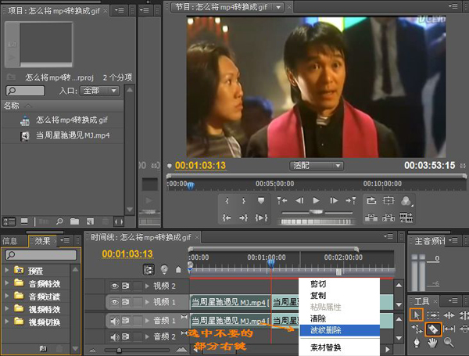The width and height of the screenshot is (469, 356).
Task: Add unnumbered marker in program monitor
Action: [x=261, y=200]
